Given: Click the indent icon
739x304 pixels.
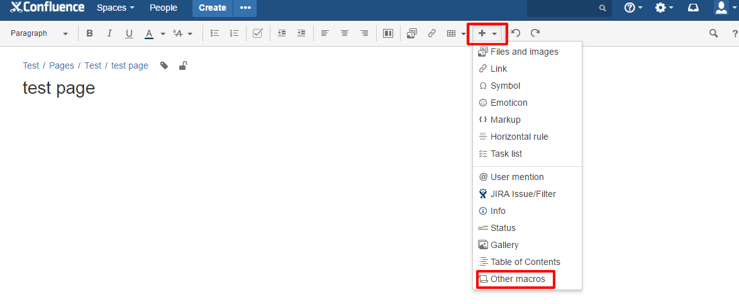Looking at the screenshot, I should coord(301,33).
